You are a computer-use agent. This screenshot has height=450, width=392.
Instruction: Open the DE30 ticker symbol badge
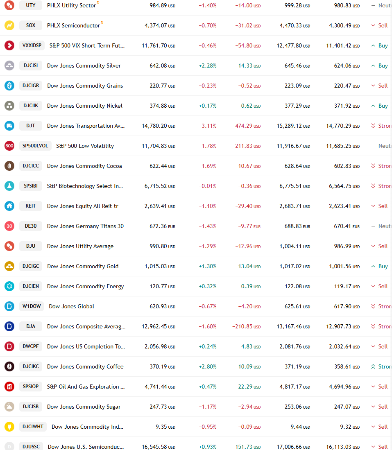tap(31, 226)
